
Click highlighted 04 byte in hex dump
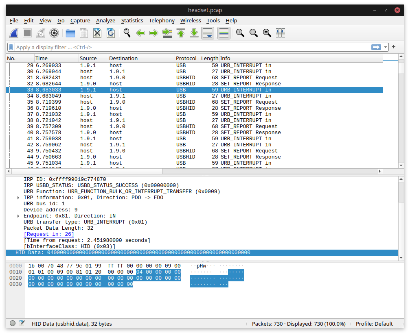click(x=139, y=272)
